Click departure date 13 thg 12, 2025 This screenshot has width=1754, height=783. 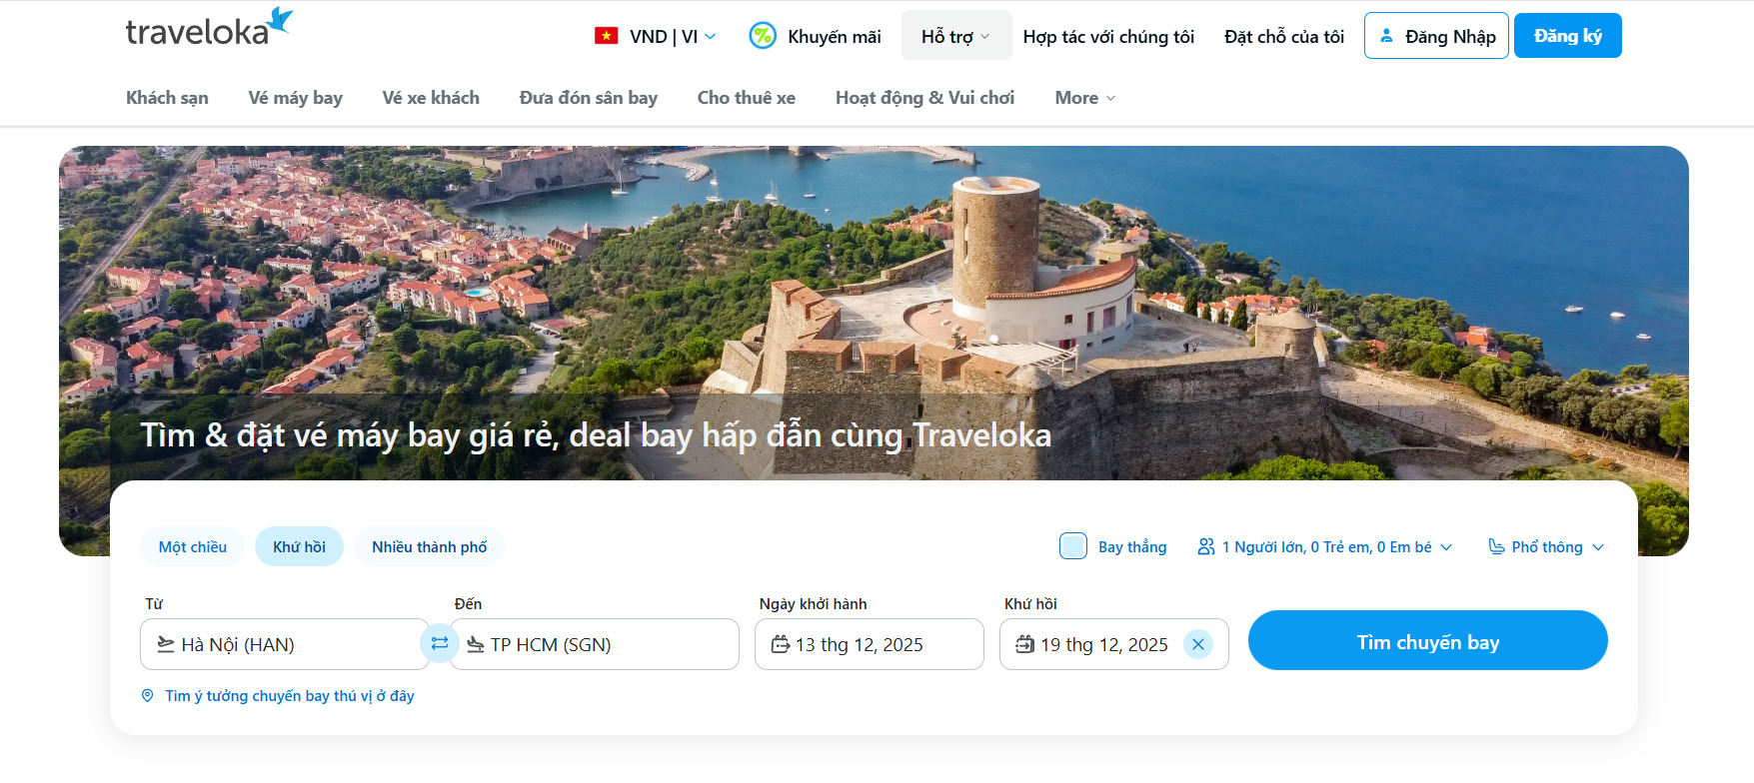pyautogui.click(x=870, y=644)
